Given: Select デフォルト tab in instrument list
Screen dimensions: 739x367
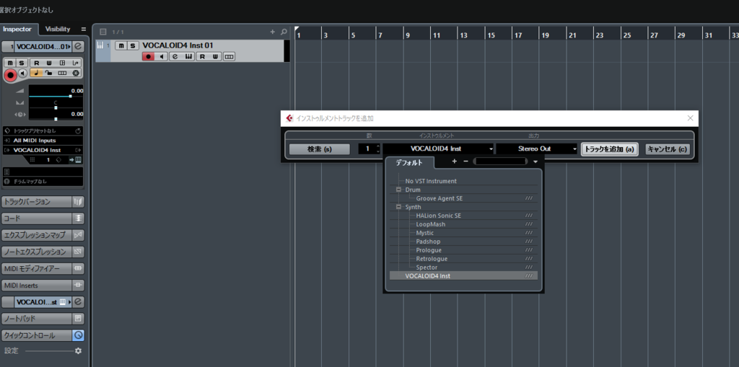Looking at the screenshot, I should click(x=409, y=162).
